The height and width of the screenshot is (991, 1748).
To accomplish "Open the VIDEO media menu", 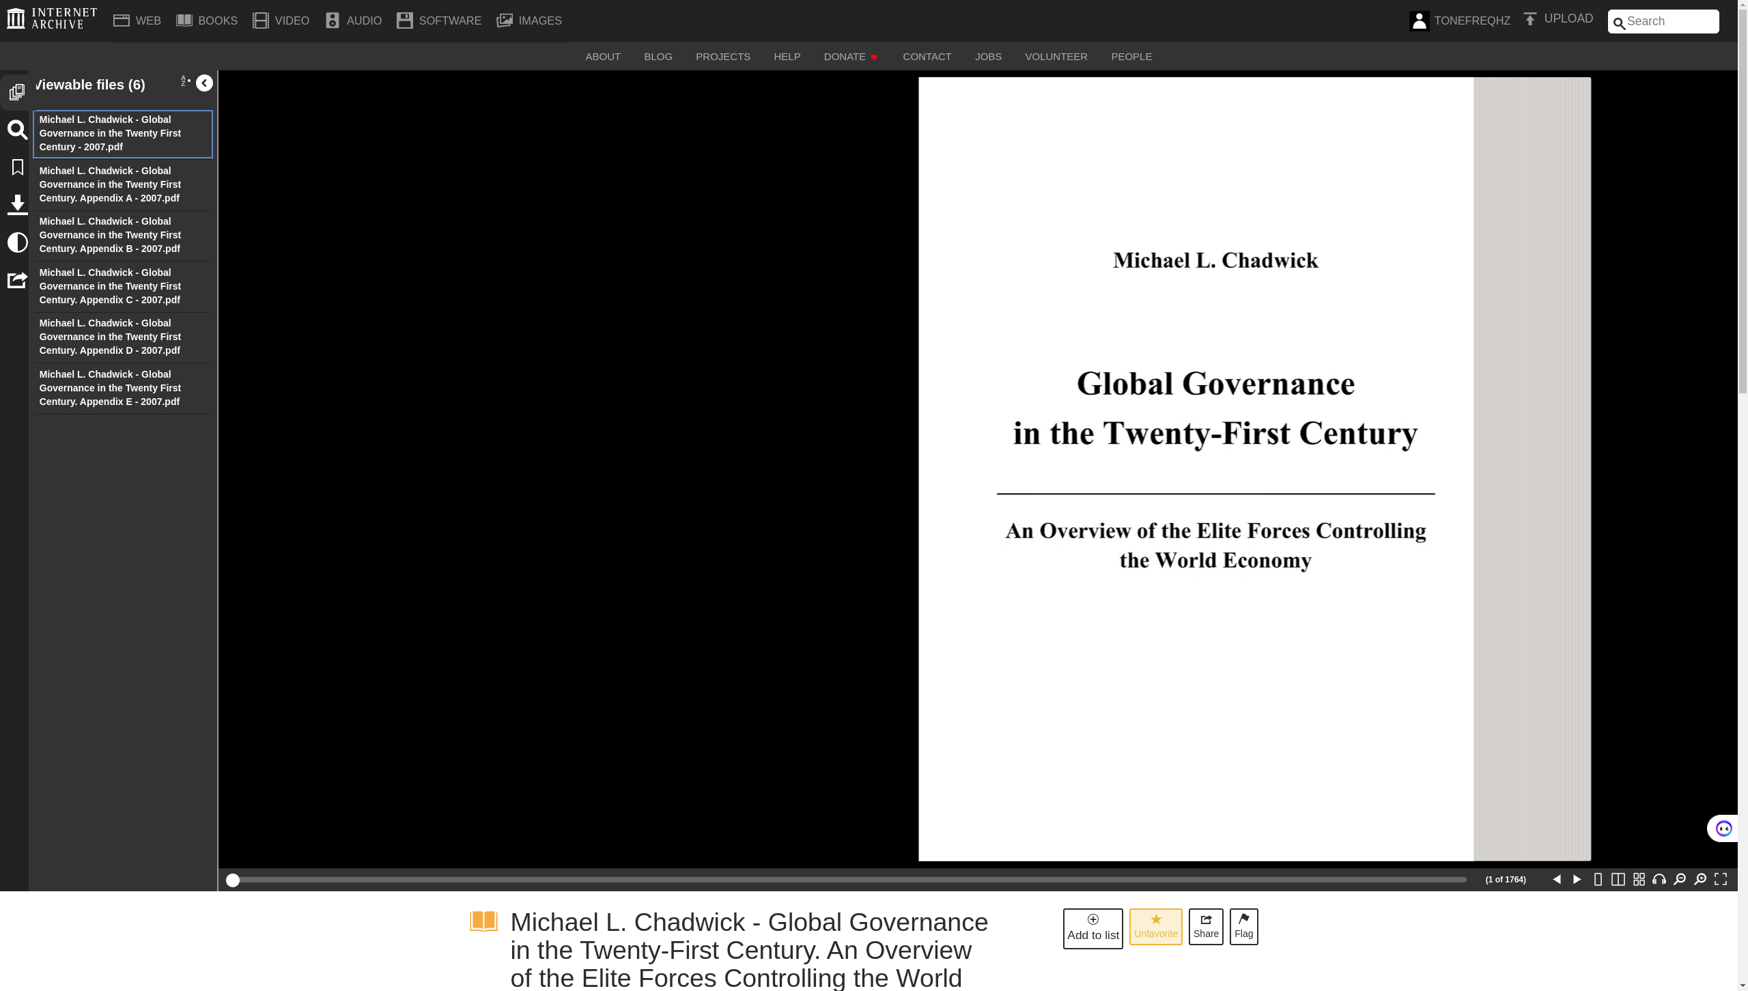I will 281,20.
